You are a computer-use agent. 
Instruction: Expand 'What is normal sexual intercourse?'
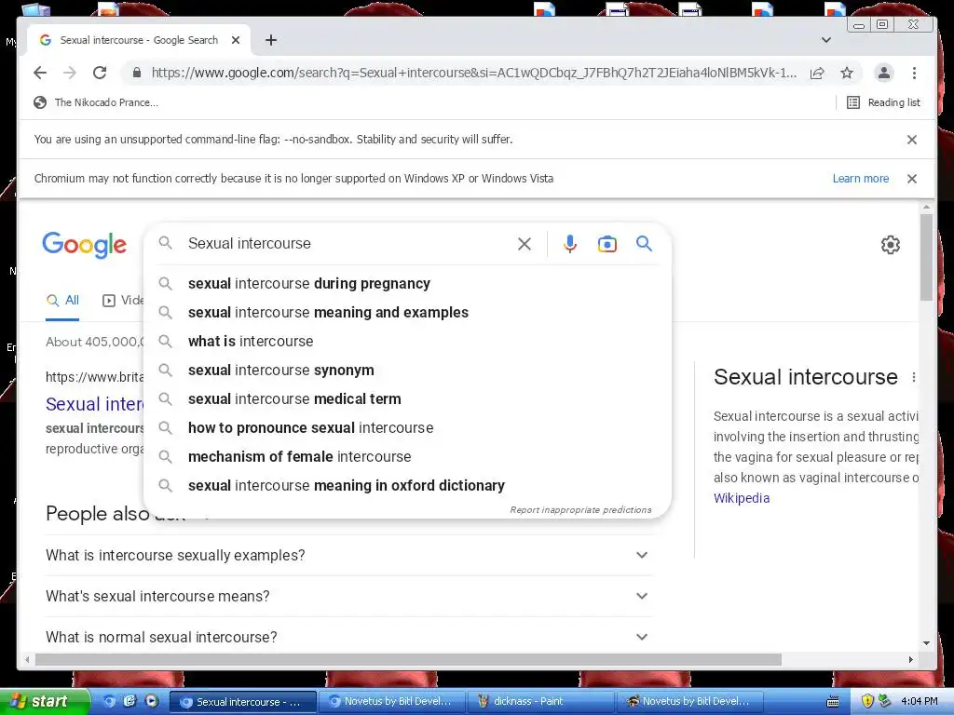[348, 637]
